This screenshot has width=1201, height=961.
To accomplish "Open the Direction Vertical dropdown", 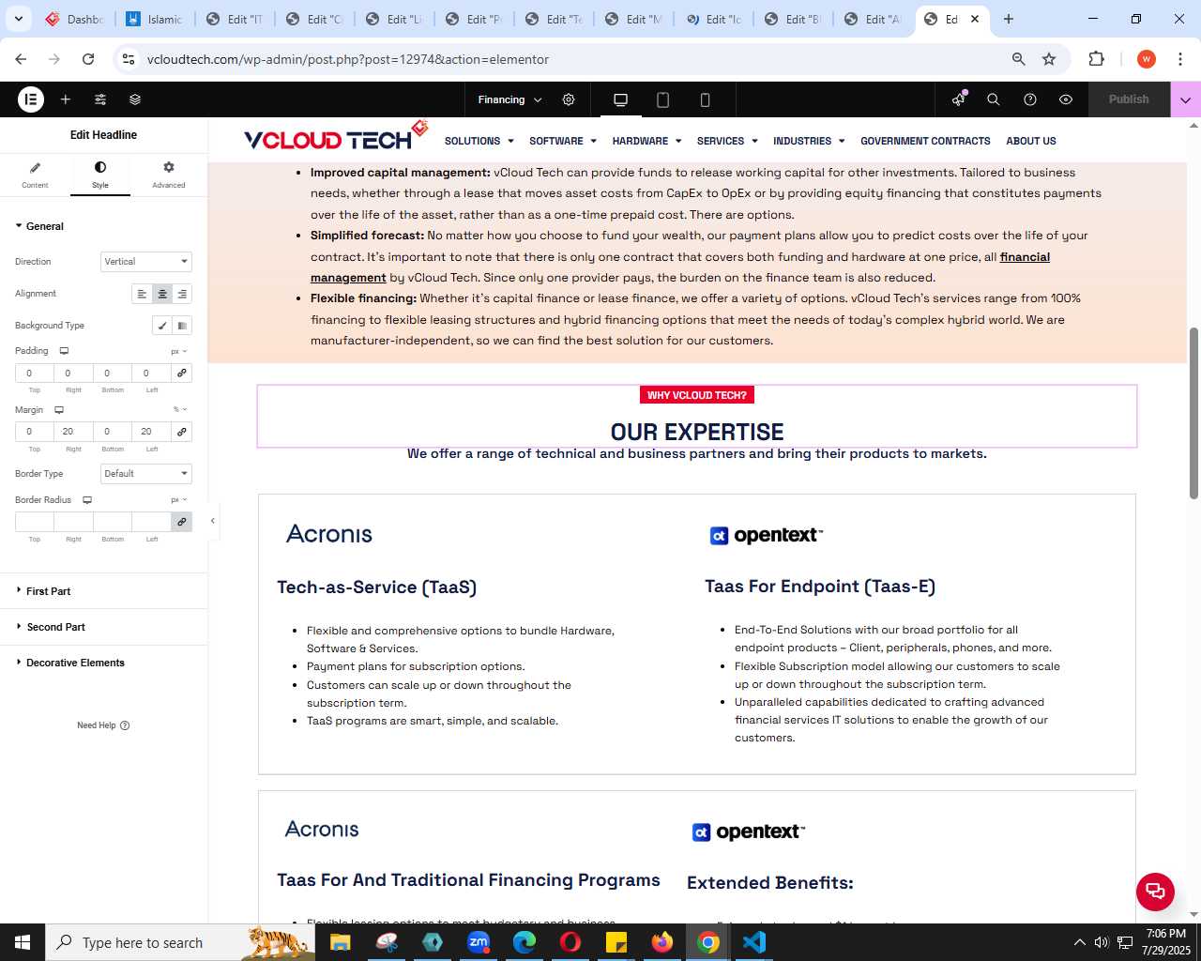I will (x=146, y=262).
